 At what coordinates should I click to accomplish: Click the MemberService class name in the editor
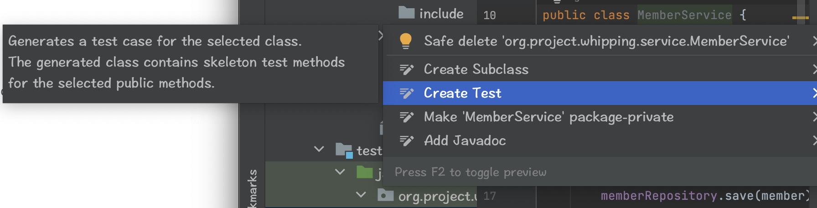684,15
